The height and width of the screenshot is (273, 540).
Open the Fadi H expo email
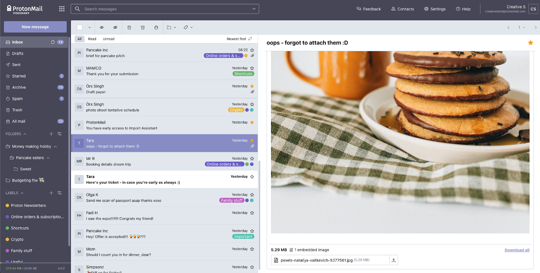tap(164, 216)
